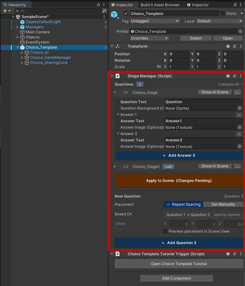Open Choice_Template prefab arrow in Hierarchy
Viewport: 245px width, 286px height.
click(106, 48)
